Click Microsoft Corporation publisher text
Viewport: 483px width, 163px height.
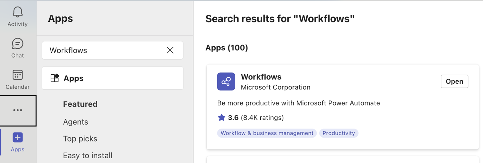point(275,87)
